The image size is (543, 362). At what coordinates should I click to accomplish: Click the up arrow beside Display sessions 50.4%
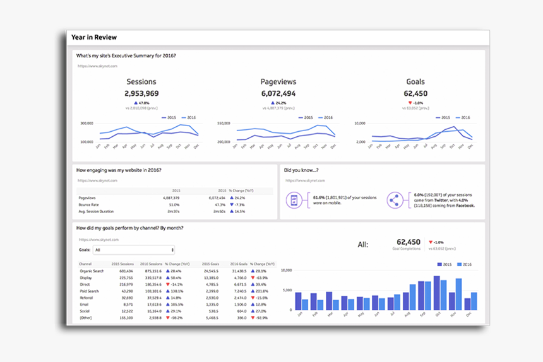coord(167,277)
